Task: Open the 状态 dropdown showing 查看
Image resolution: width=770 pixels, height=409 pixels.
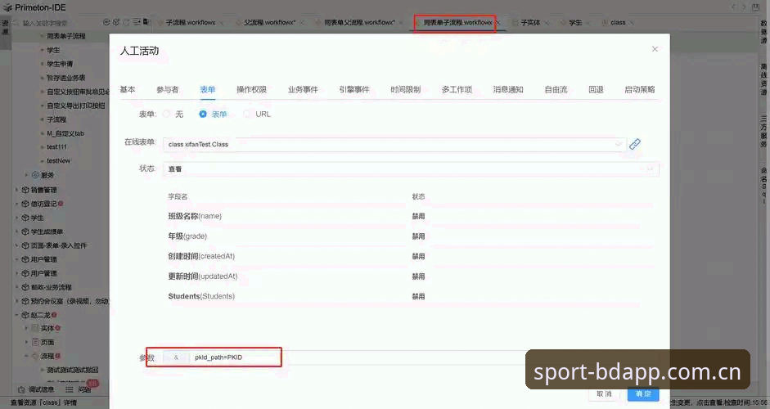Action: (411, 169)
